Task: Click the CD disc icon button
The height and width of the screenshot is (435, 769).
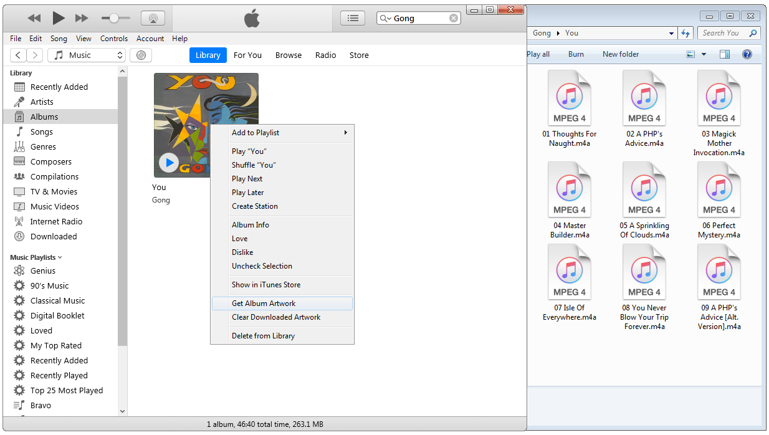Action: point(141,55)
